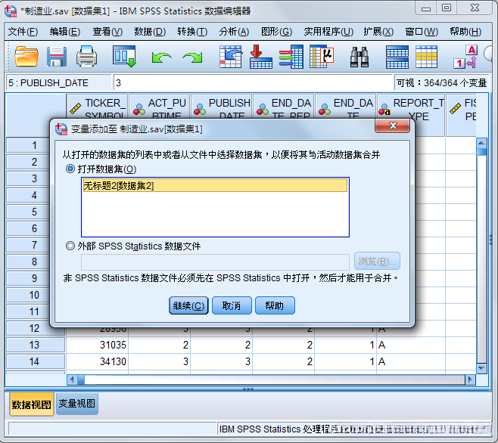Redo with the right green arrow

(193, 57)
